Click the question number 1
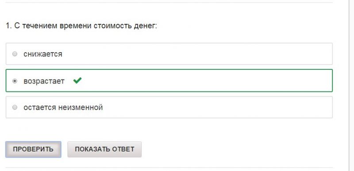Image resolution: width=354 pixels, height=171 pixels. (x=8, y=26)
